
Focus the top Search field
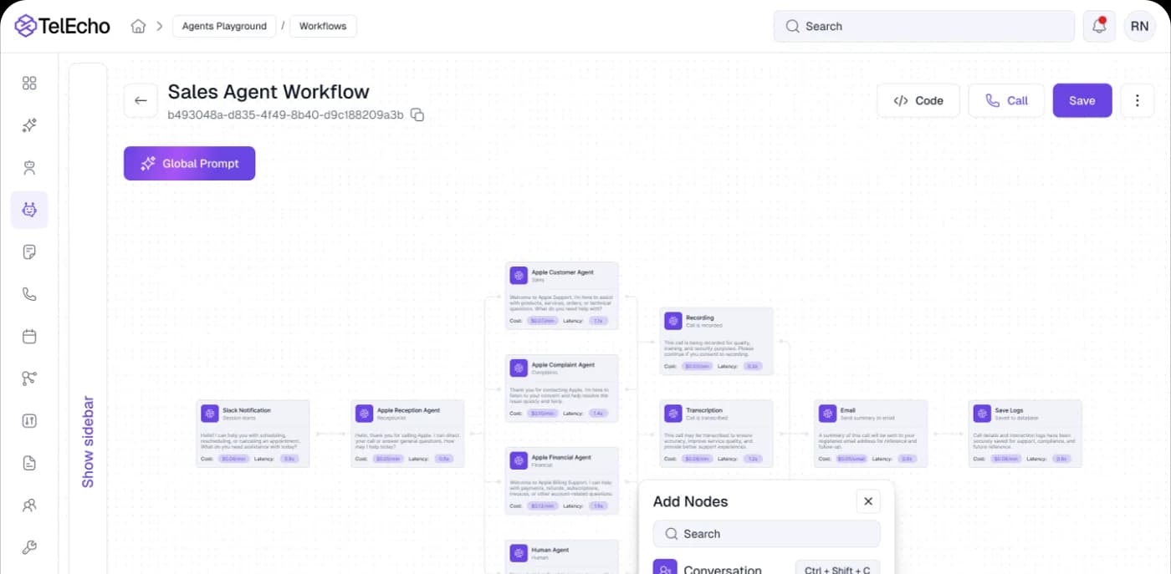[924, 26]
